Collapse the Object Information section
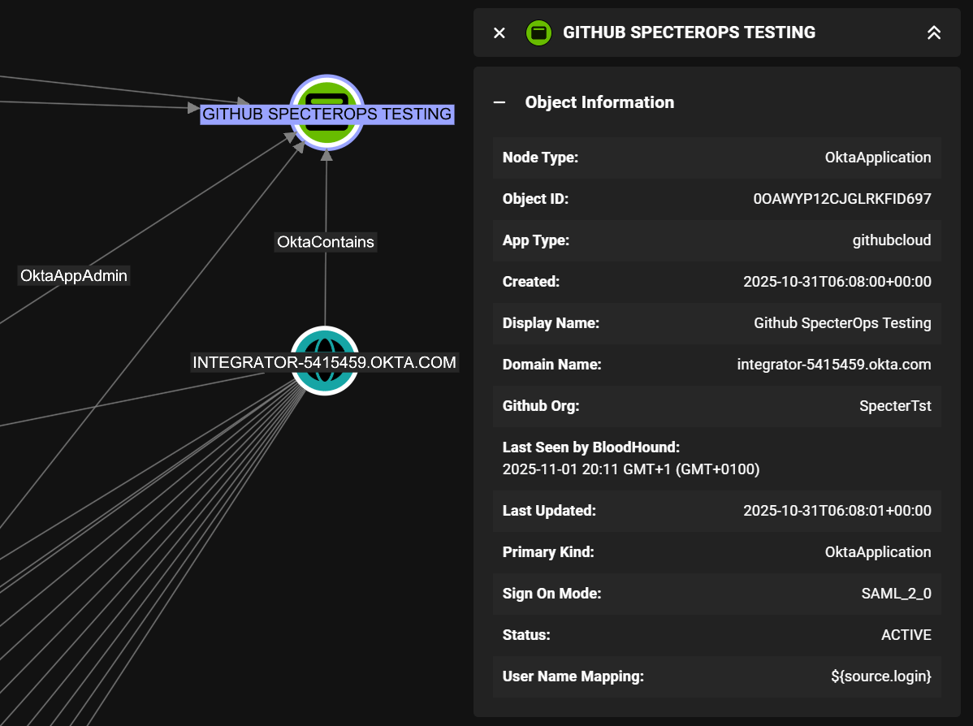Viewport: 973px width, 726px height. point(499,102)
